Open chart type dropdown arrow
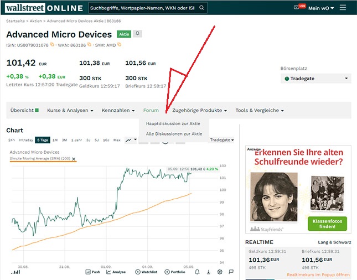Viewport: 357px width, 280px height. point(135,139)
